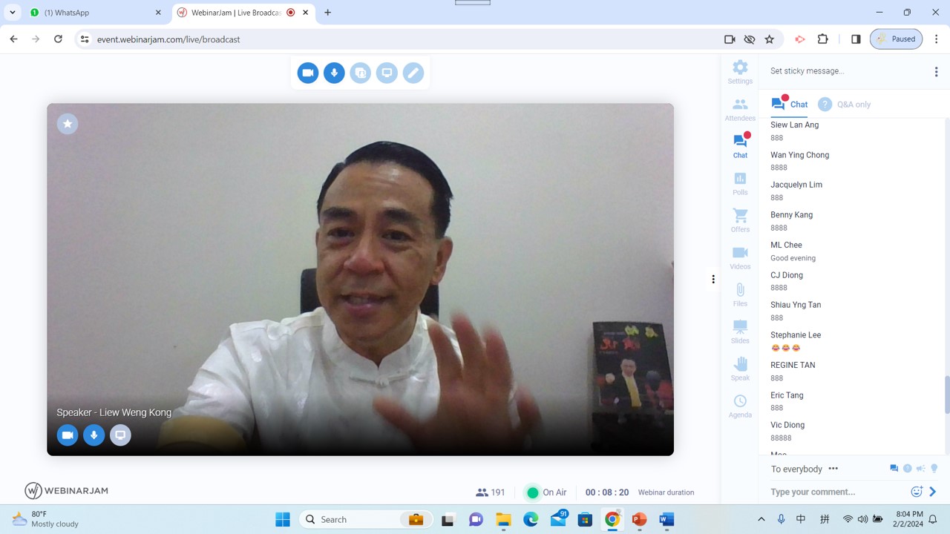Open the Slides panel

(740, 332)
